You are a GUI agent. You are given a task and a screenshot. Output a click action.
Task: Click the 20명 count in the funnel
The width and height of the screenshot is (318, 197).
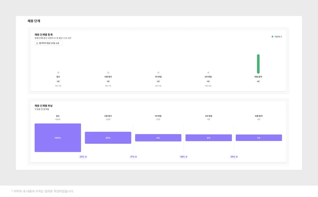click(x=158, y=120)
